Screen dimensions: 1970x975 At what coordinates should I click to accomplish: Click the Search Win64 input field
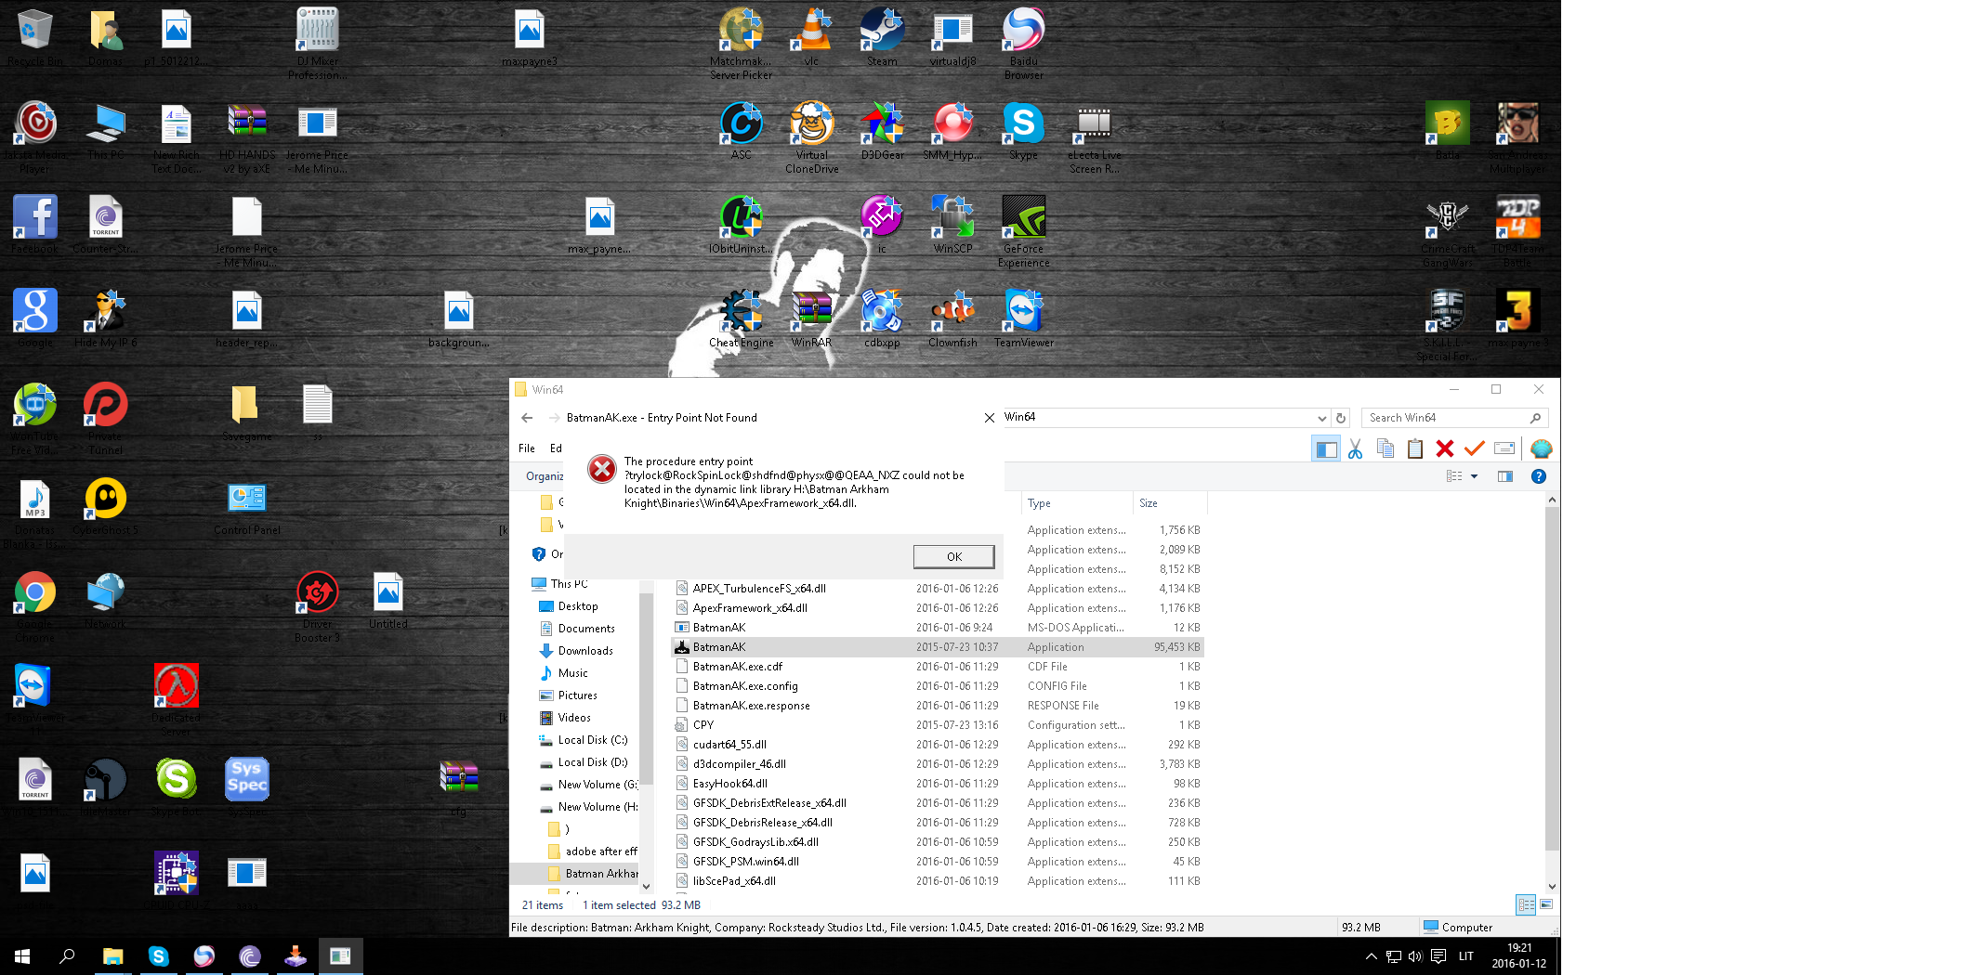point(1446,418)
